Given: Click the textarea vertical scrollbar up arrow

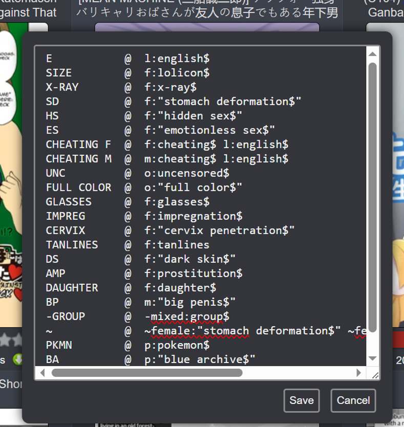Looking at the screenshot, I should point(372,54).
